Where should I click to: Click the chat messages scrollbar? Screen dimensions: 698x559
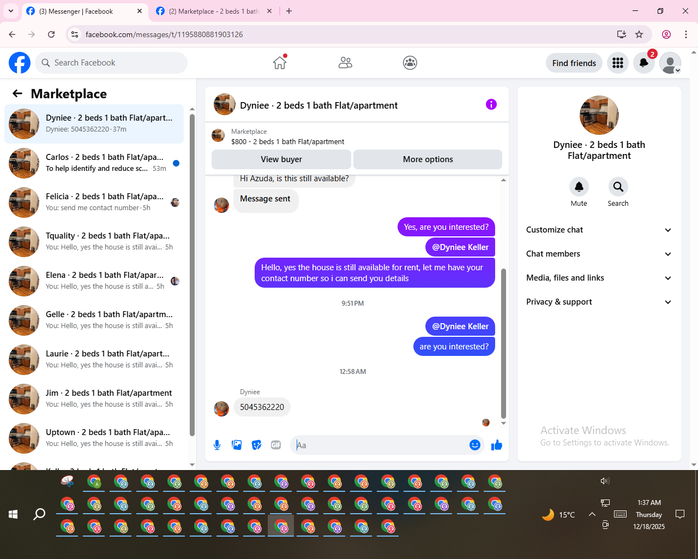[x=503, y=344]
